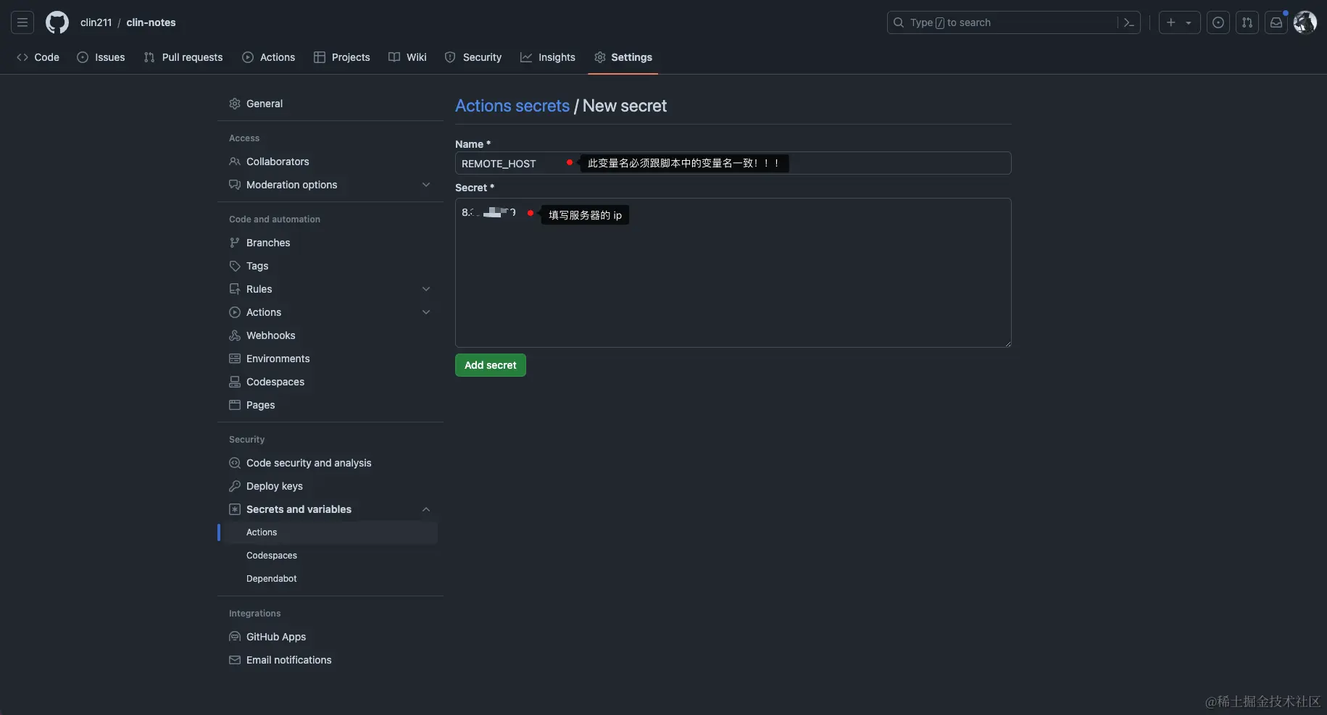Click the sidebar Actions play icon

click(235, 312)
